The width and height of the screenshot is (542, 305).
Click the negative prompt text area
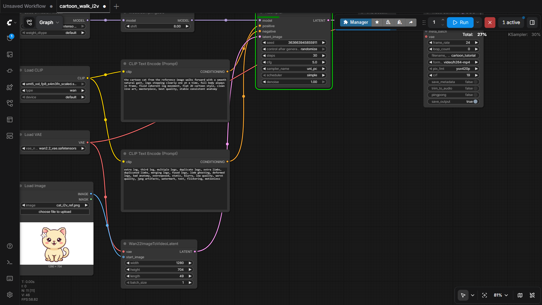[x=175, y=188]
